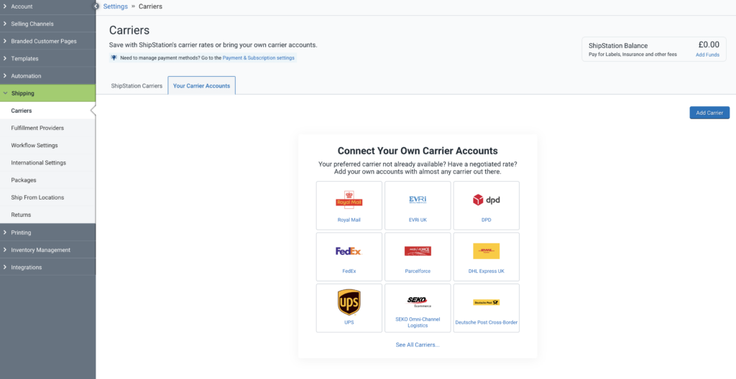
Task: Choose the Deutsche Post Cross-Border logo
Action: pyautogui.click(x=487, y=302)
